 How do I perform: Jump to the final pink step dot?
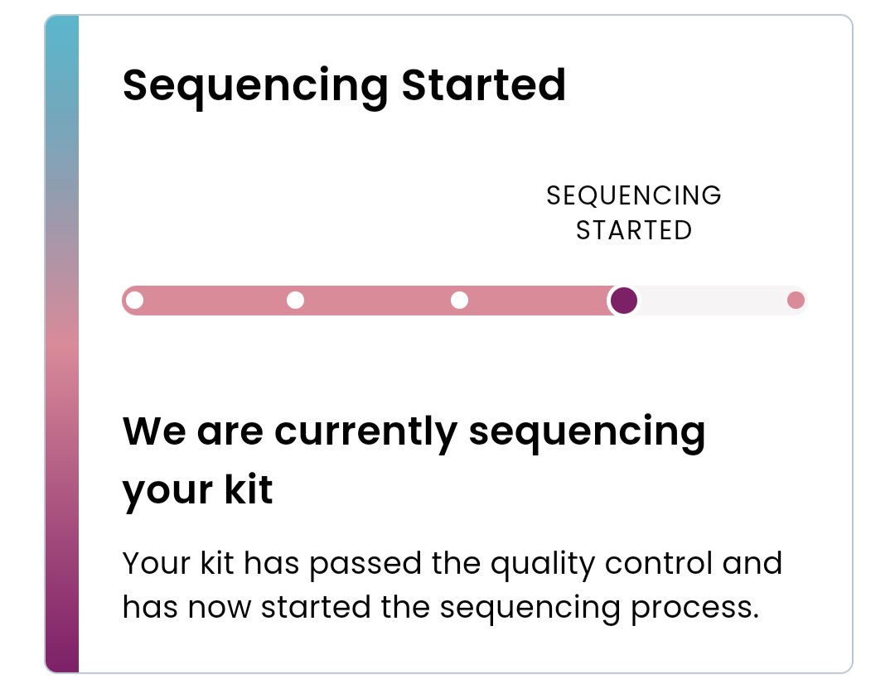coord(796,300)
